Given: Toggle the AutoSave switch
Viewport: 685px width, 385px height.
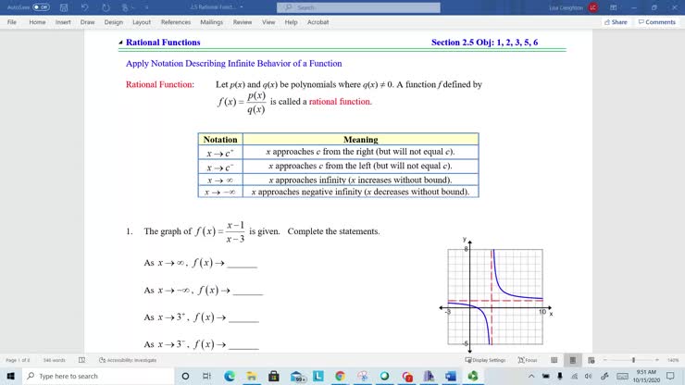Looking at the screenshot, I should point(39,6).
